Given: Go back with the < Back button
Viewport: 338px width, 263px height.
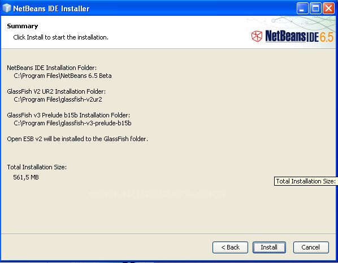Looking at the screenshot, I should coord(230,247).
